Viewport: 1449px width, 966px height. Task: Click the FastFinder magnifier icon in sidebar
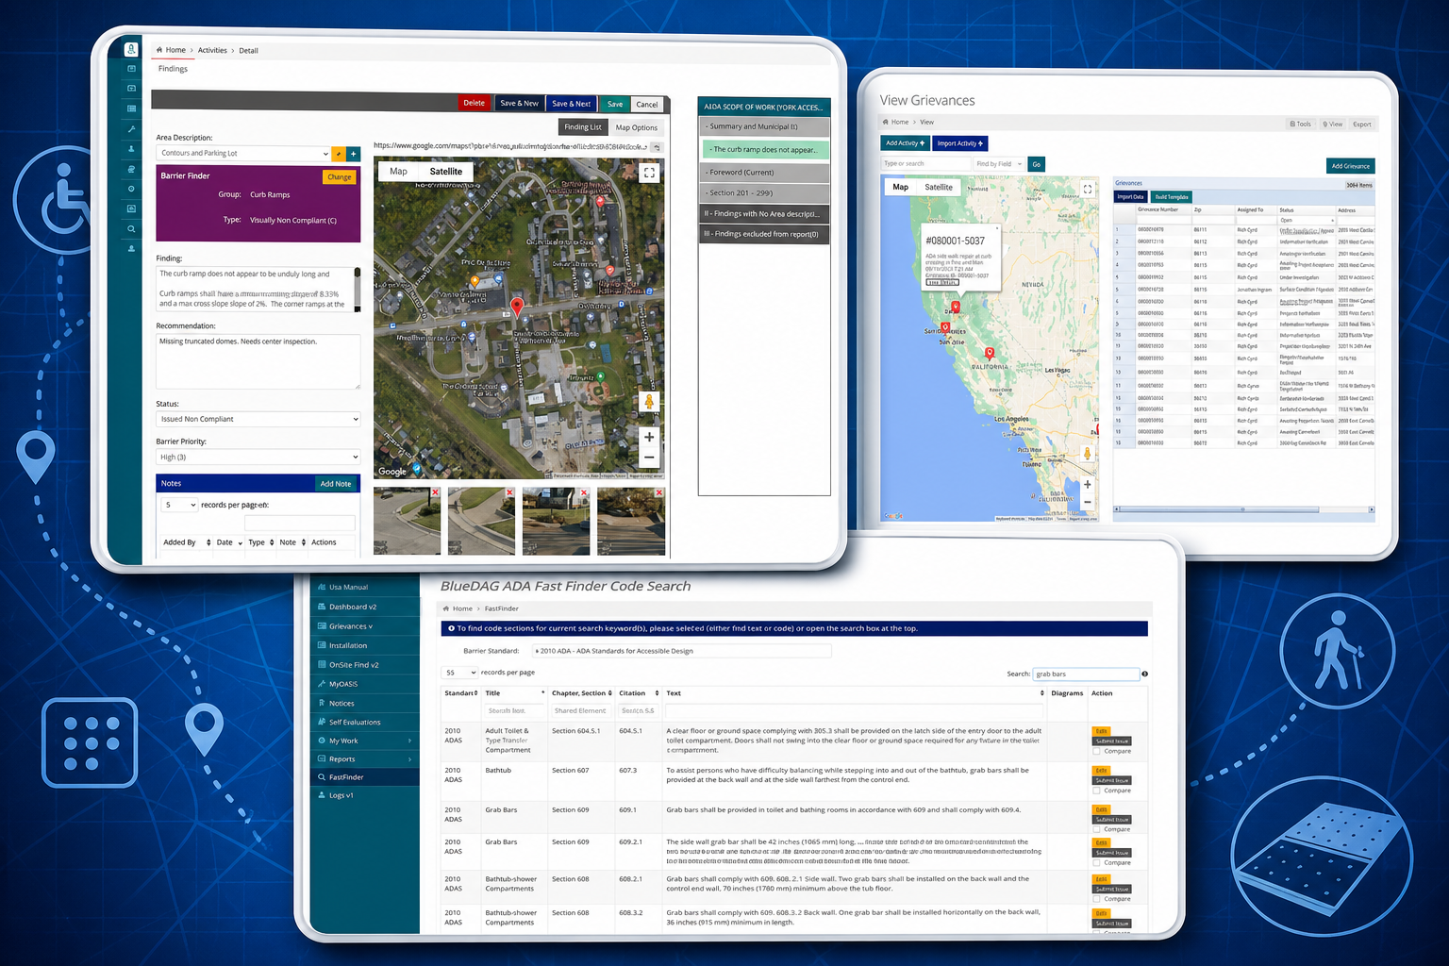(322, 777)
